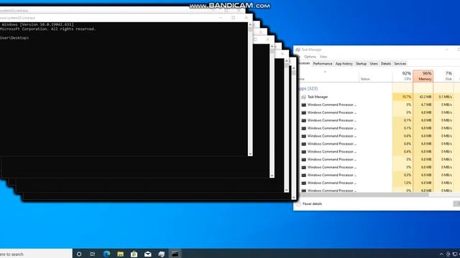Click Task Manager's horizontal scrollbar
Image resolution: width=460 pixels, height=258 pixels.
[x=364, y=194]
